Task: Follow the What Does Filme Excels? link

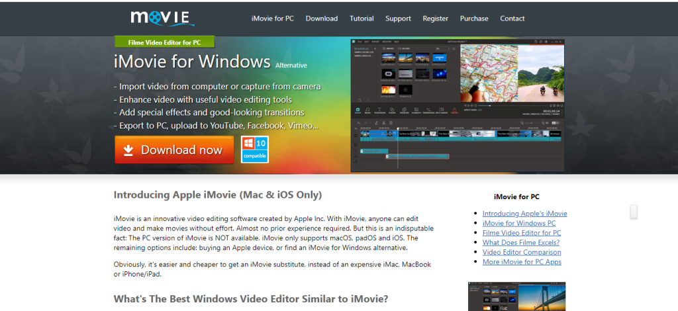Action: tap(521, 242)
